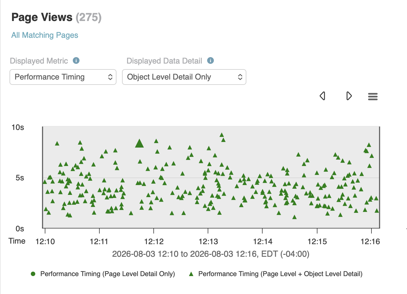Viewport: 407px width, 294px height.
Task: Open Object Level Detail Only dropdown
Action: [184, 77]
